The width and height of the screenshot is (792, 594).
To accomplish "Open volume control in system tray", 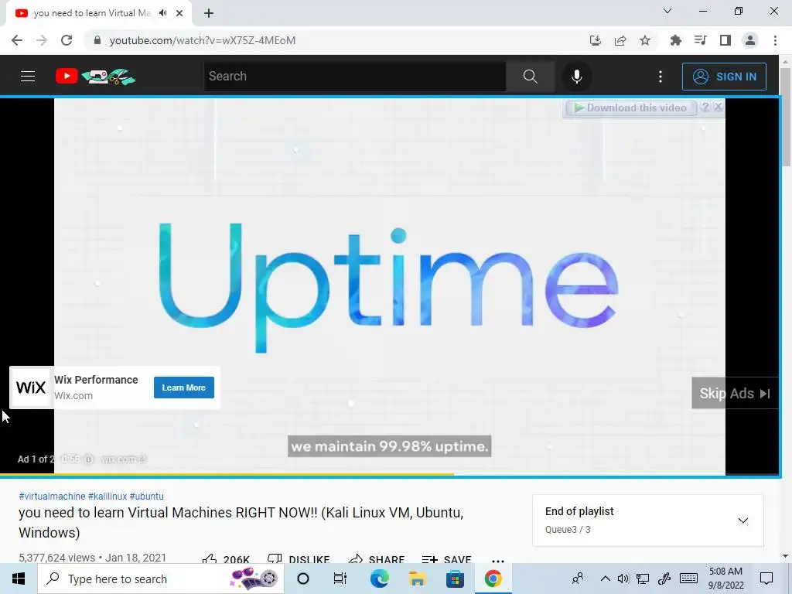I will pos(623,579).
